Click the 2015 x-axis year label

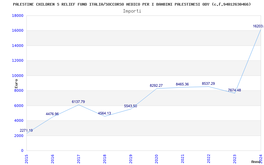[26, 159]
